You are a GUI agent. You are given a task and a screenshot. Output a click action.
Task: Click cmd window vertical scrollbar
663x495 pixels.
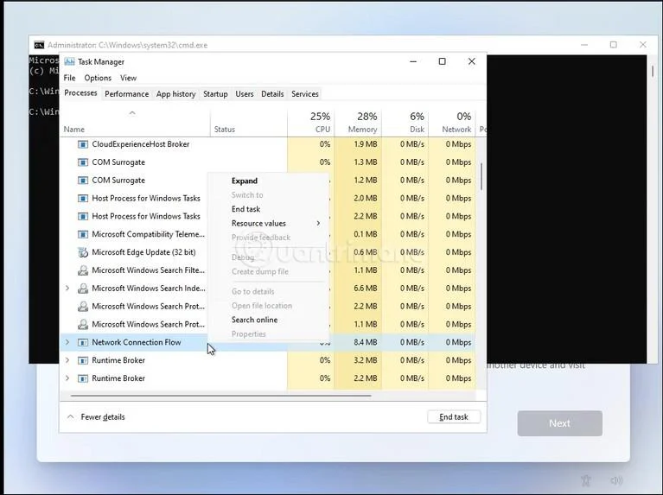(x=653, y=71)
